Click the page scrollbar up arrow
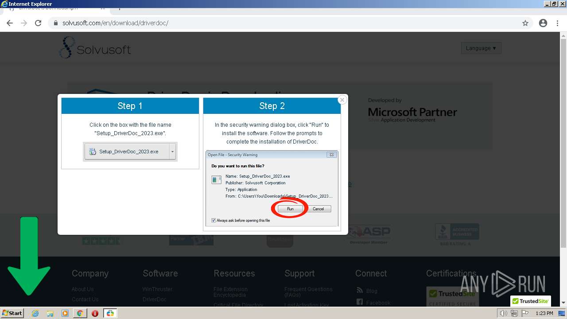The image size is (567, 319). [563, 35]
